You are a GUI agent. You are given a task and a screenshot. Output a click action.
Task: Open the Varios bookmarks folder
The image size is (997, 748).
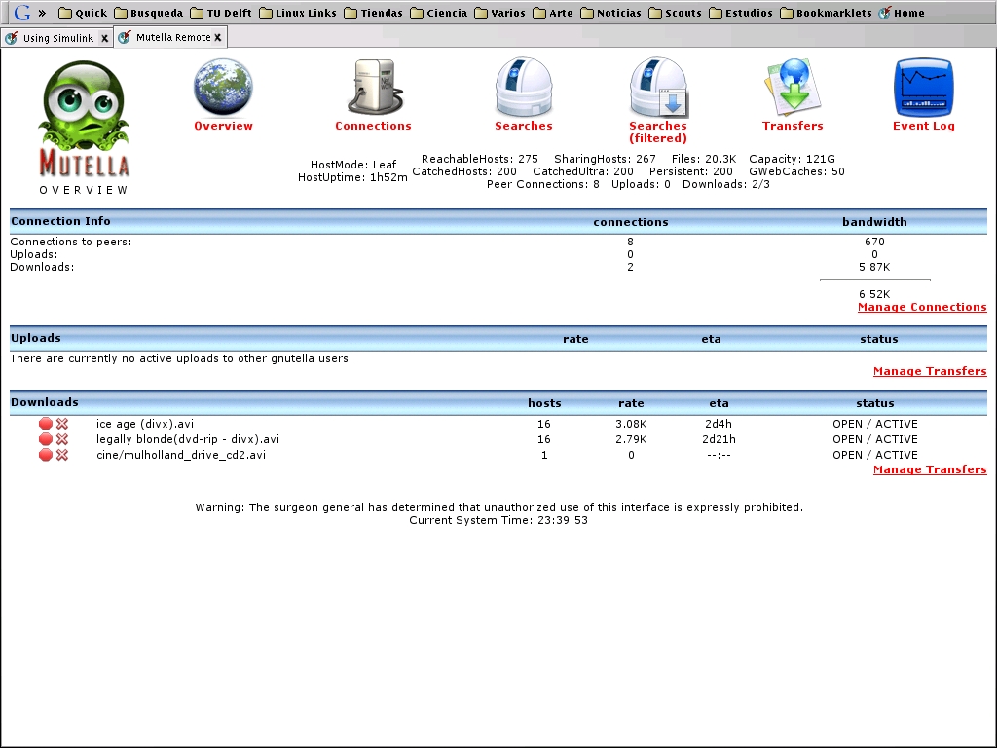499,13
